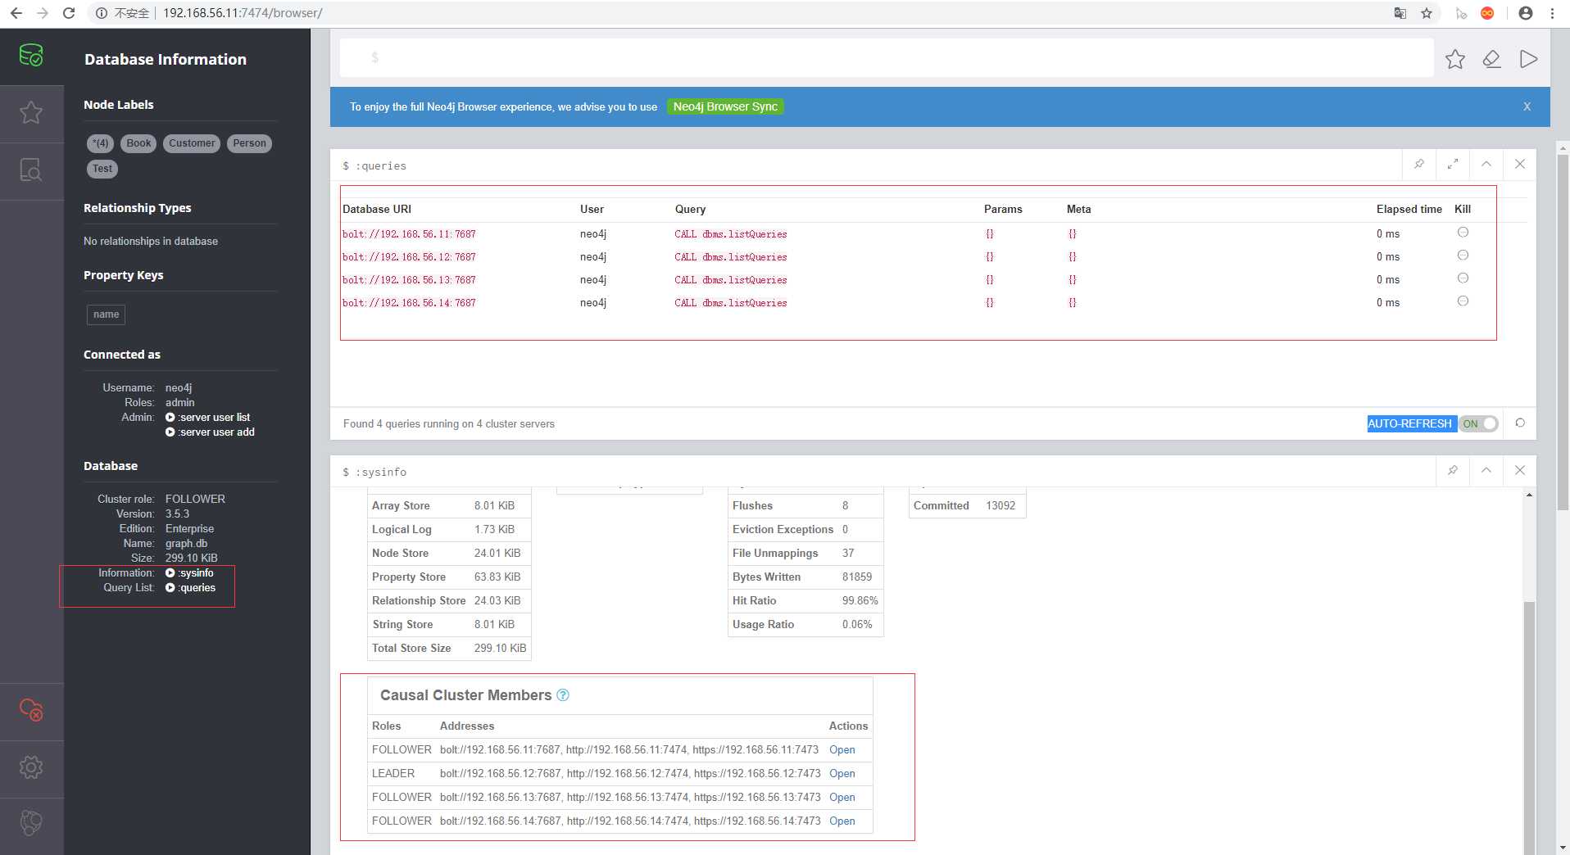Open the FOLLOWER member 192.168.56.13
The image size is (1570, 855).
pos(842,798)
